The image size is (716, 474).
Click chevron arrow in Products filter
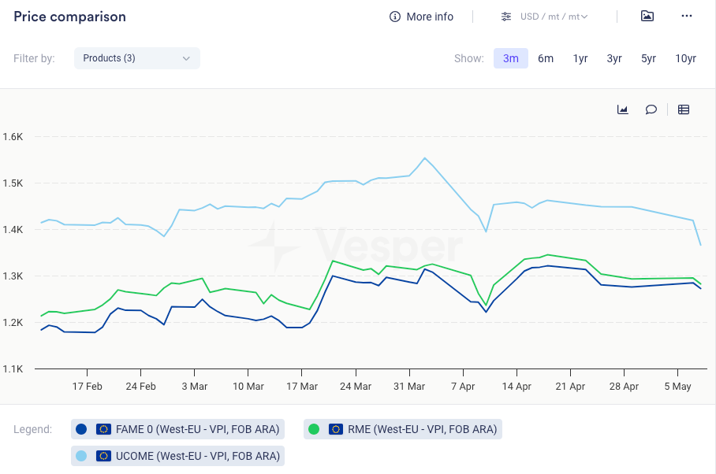pyautogui.click(x=186, y=58)
